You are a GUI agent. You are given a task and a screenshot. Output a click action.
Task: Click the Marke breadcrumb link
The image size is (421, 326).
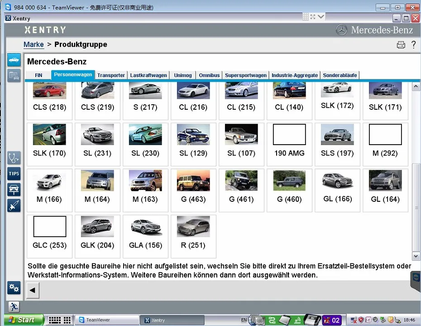click(33, 44)
